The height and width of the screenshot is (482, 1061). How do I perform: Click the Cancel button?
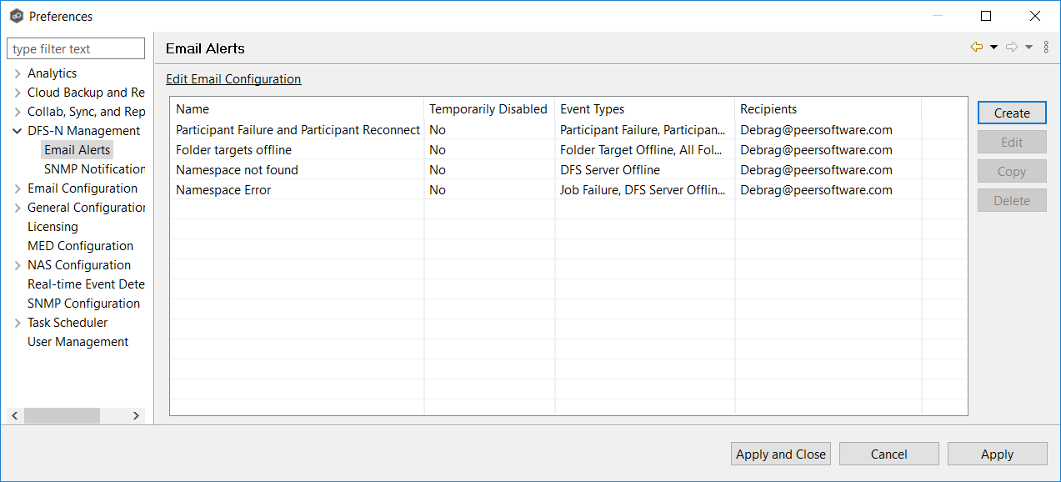click(x=888, y=454)
